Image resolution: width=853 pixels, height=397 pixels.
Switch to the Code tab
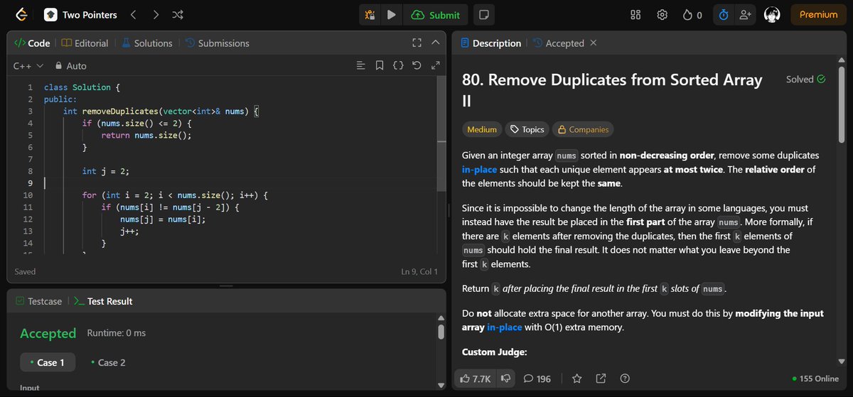[32, 43]
